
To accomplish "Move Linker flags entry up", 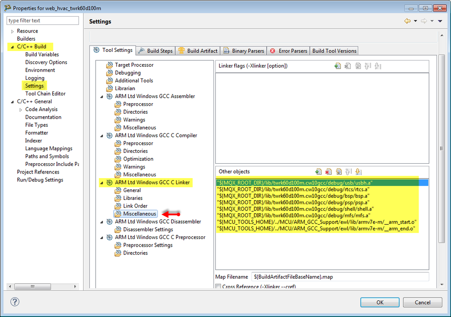I will point(367,66).
